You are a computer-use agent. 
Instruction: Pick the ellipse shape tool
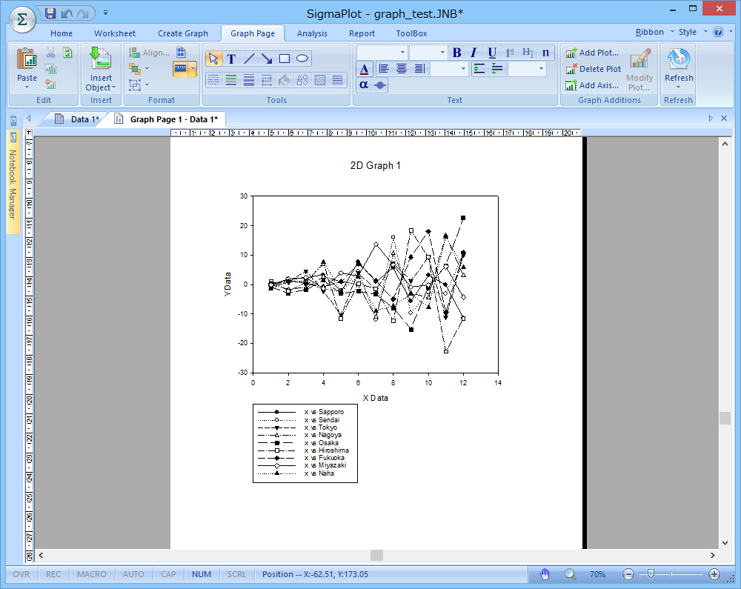point(302,59)
